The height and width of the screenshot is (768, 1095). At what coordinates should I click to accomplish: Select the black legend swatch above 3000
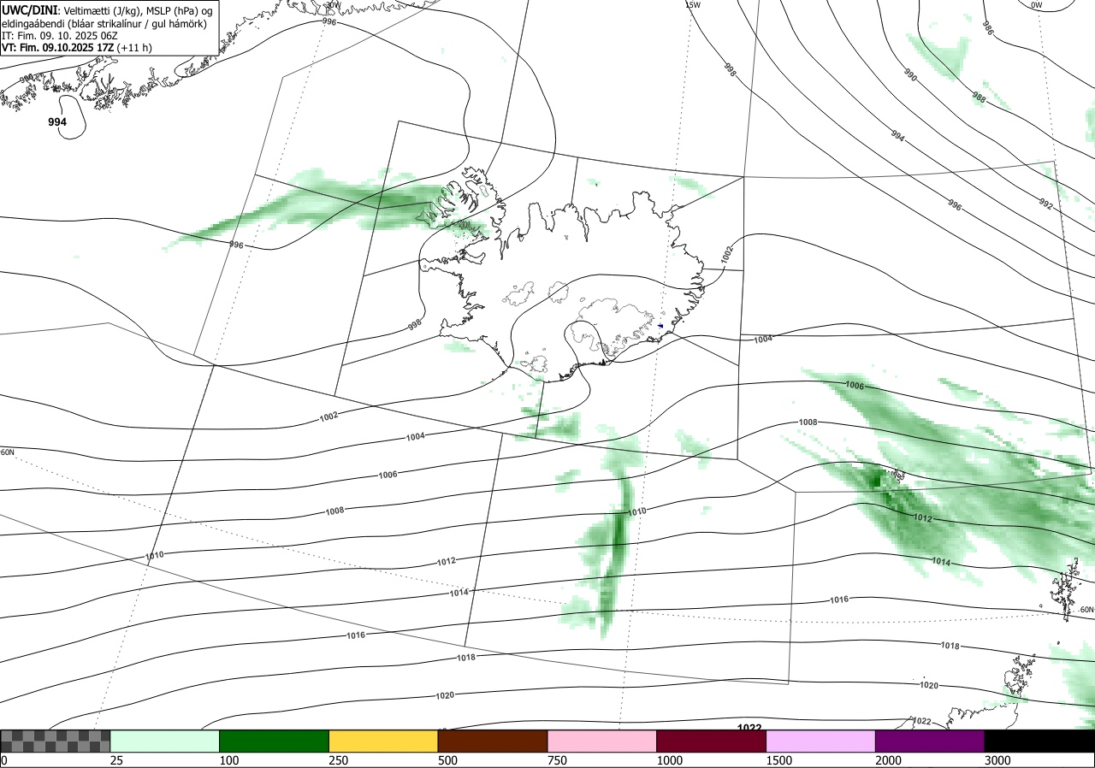coord(1039,741)
